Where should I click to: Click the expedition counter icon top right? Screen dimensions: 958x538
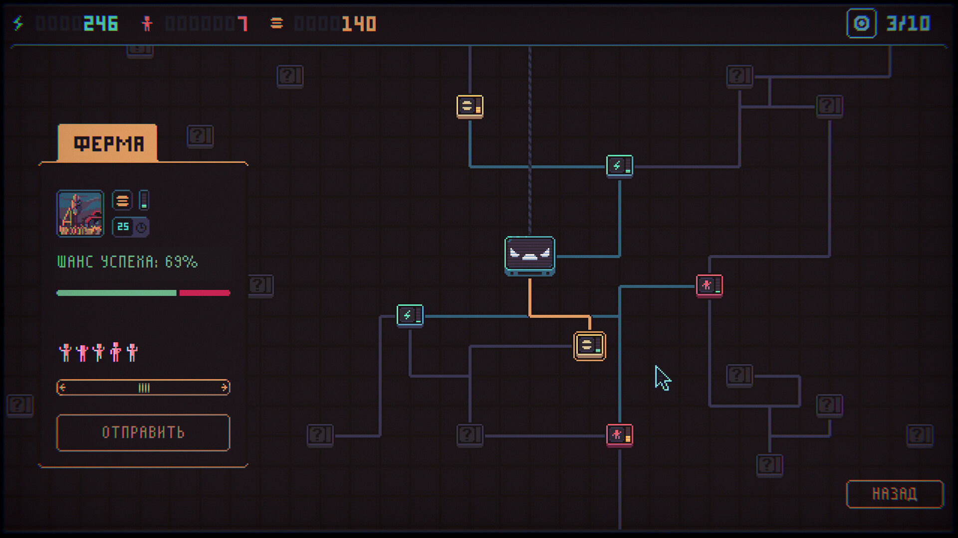click(x=861, y=23)
